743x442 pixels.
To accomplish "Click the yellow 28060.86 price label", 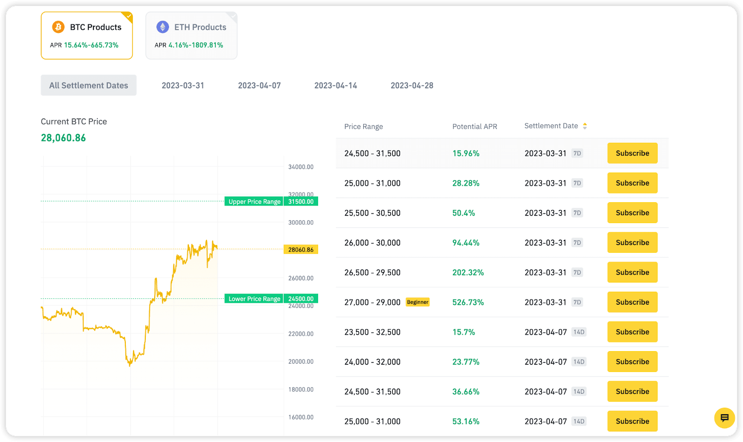I will (301, 250).
